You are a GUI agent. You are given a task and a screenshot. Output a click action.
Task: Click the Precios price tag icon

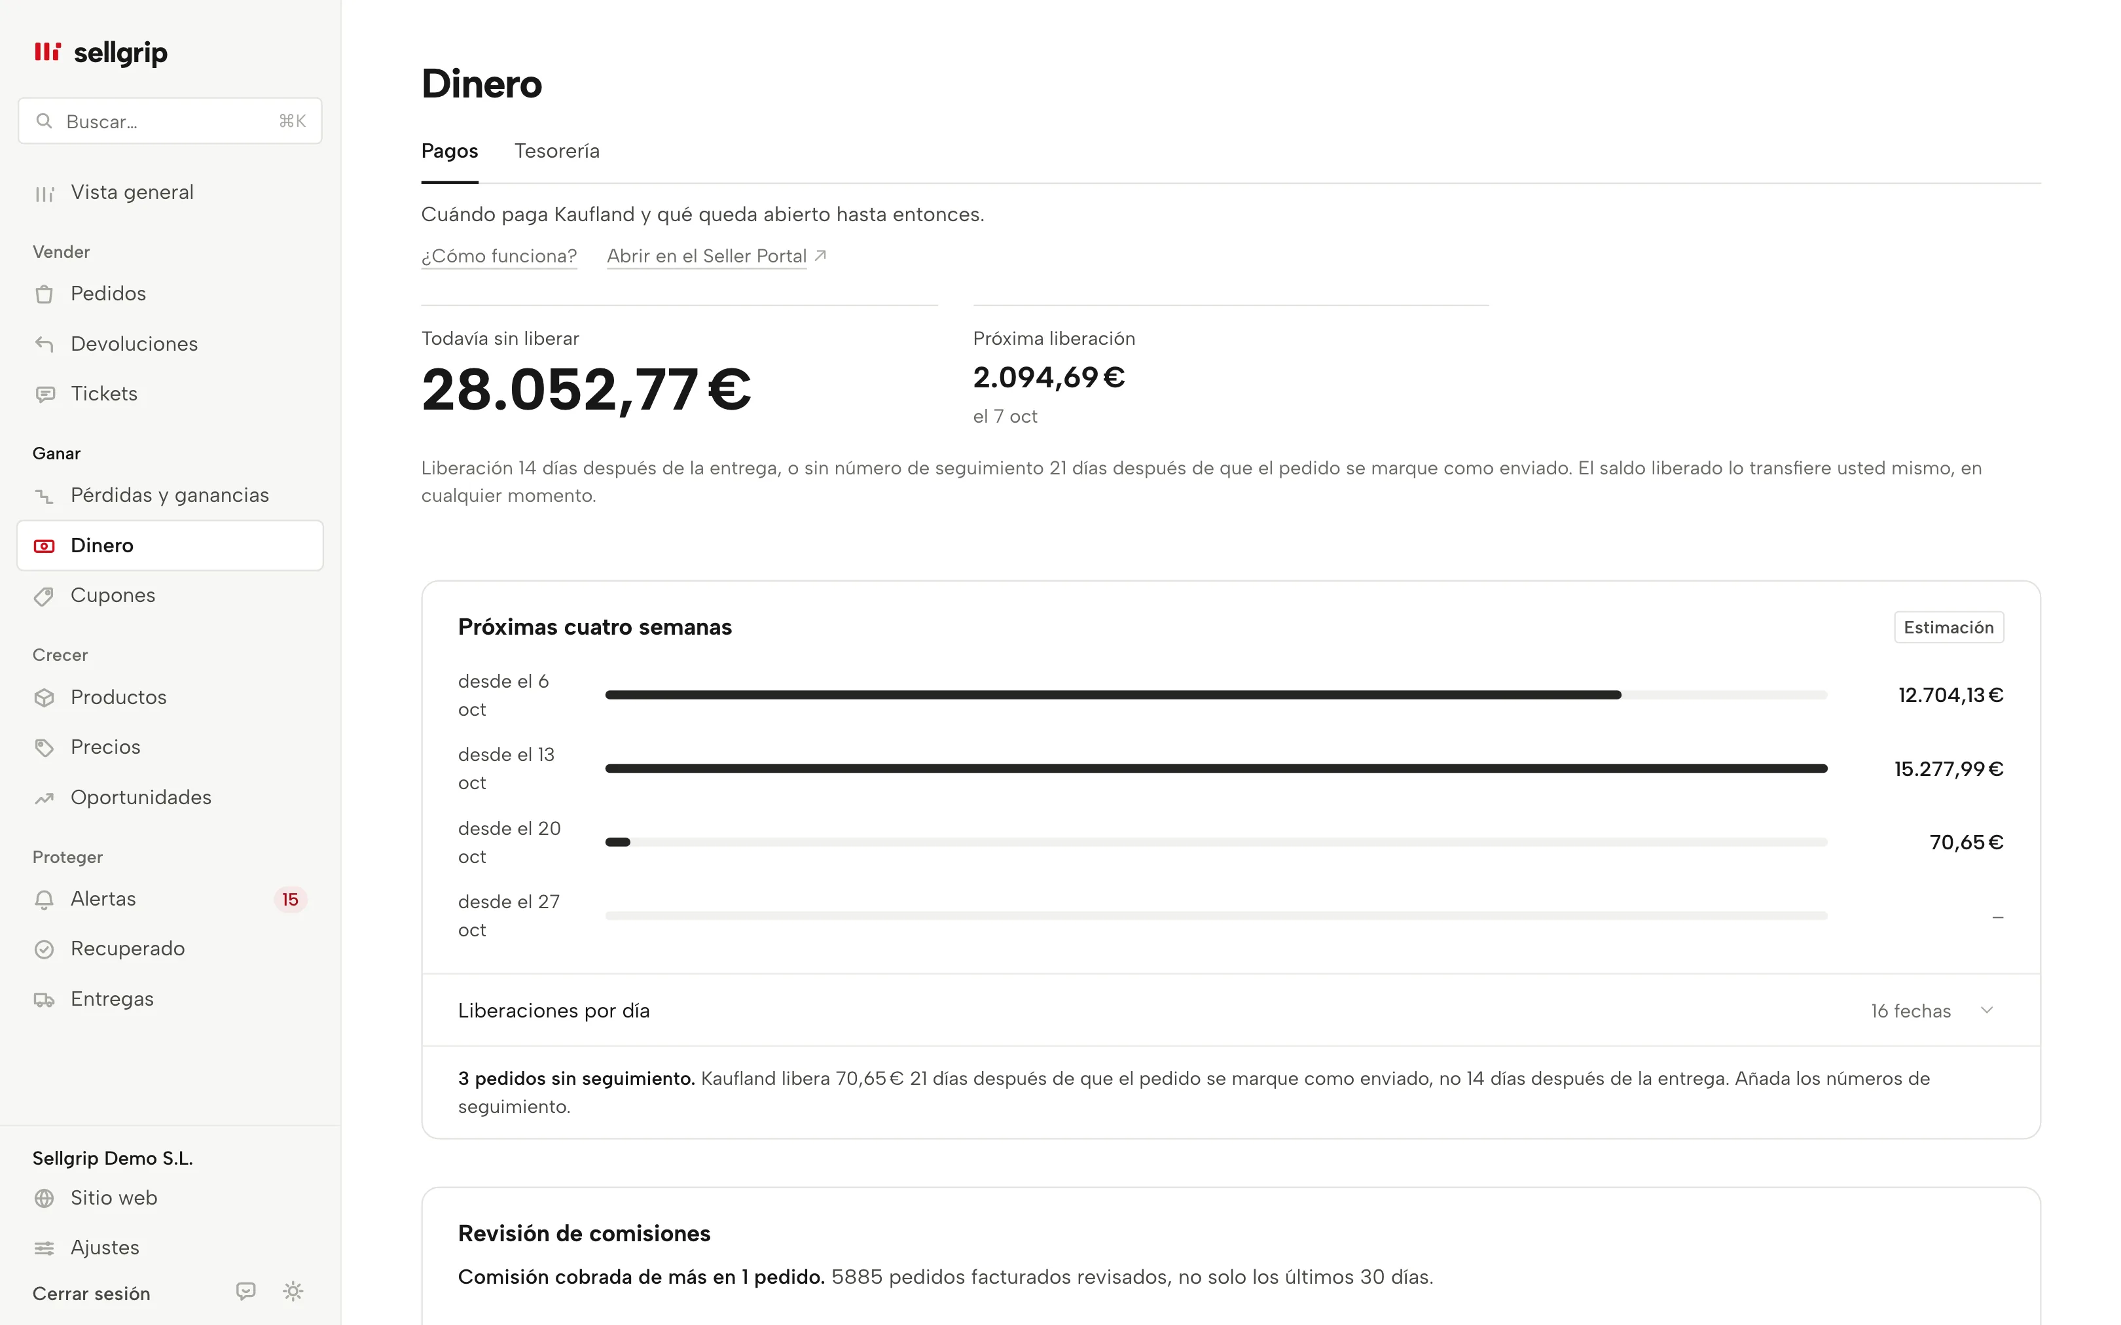[x=45, y=747]
